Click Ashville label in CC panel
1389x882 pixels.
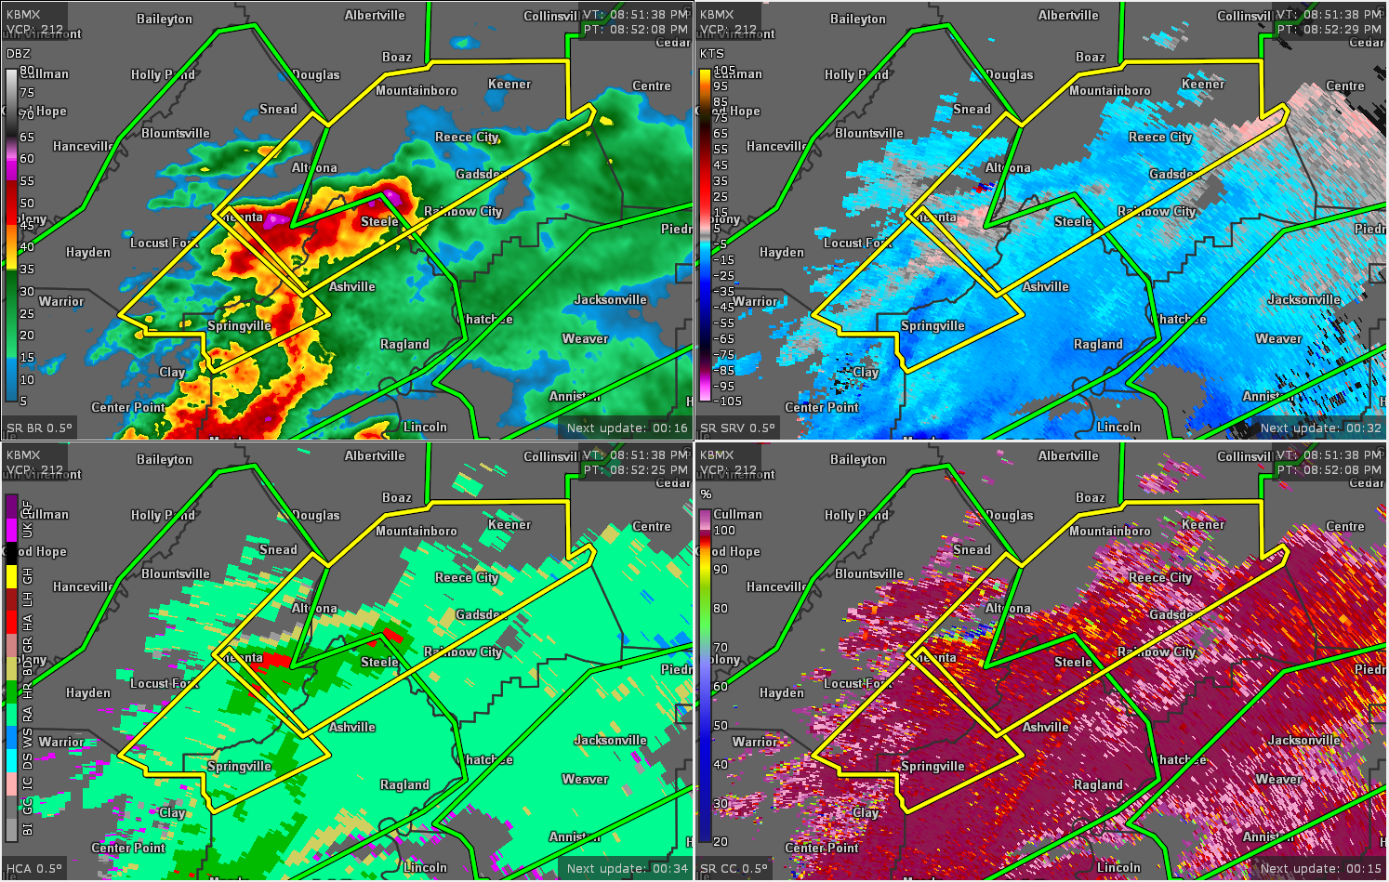[1045, 727]
